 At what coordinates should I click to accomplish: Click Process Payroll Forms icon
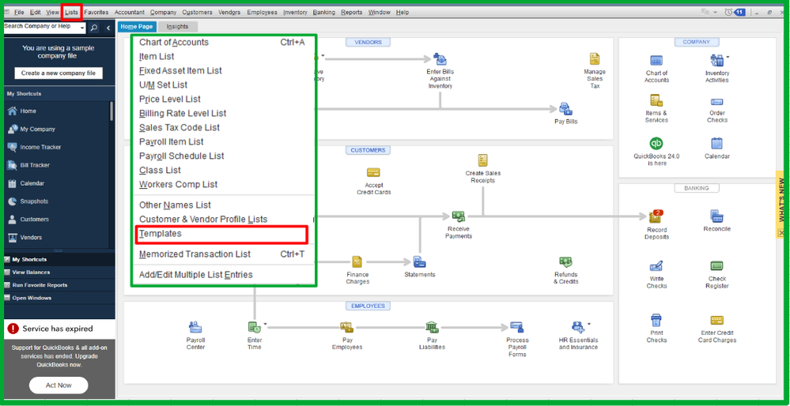(517, 328)
